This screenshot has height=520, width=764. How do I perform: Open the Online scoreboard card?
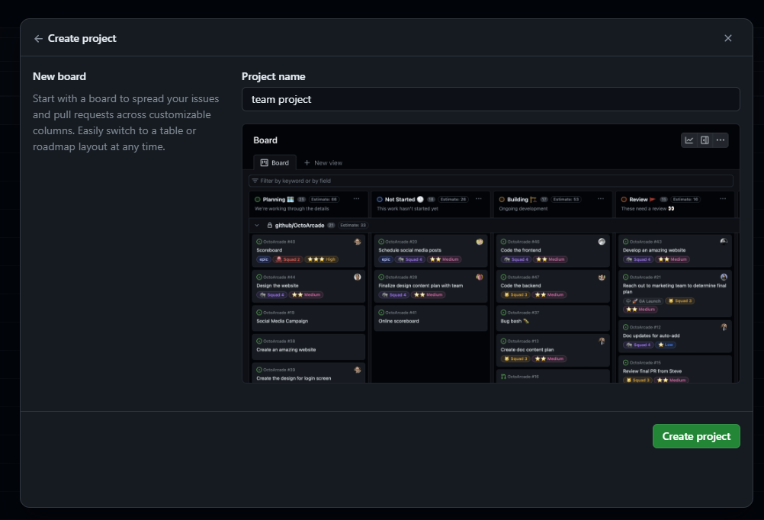(x=431, y=318)
